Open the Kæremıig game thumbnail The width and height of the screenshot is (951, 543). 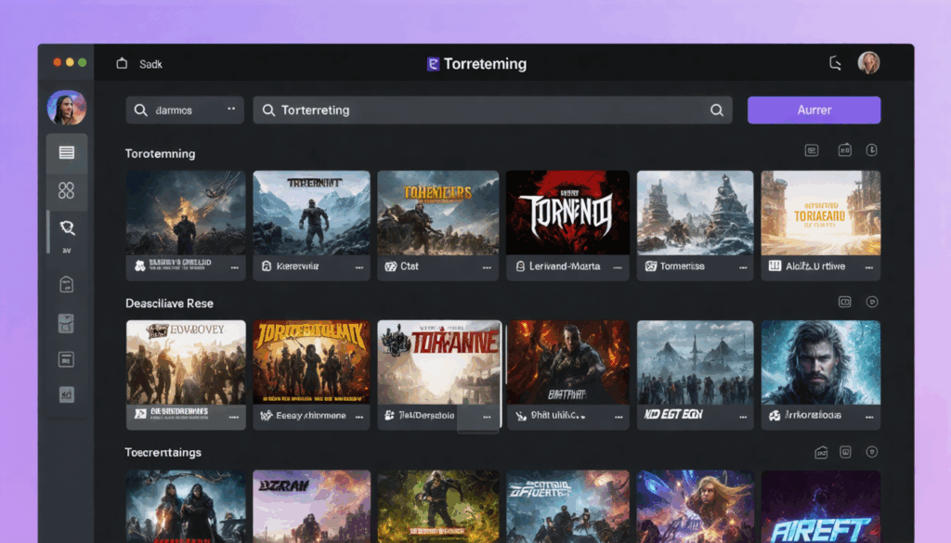[311, 213]
